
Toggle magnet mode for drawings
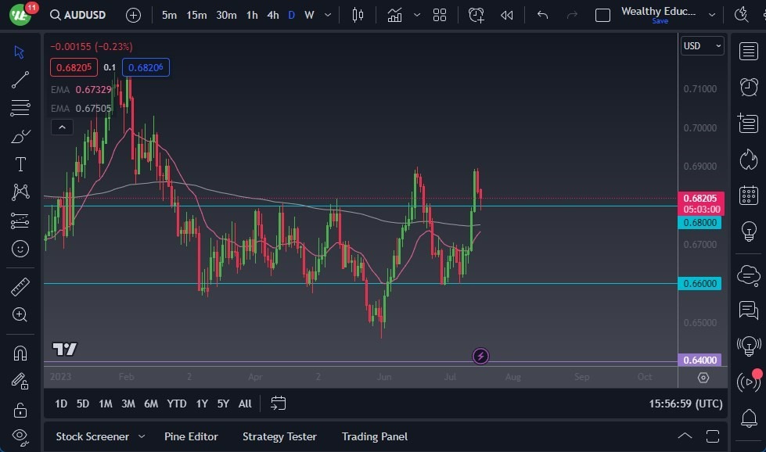(20, 353)
